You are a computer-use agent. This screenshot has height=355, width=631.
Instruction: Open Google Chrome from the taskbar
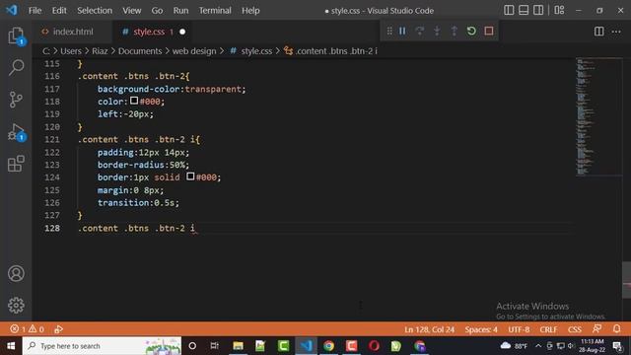[328, 346]
